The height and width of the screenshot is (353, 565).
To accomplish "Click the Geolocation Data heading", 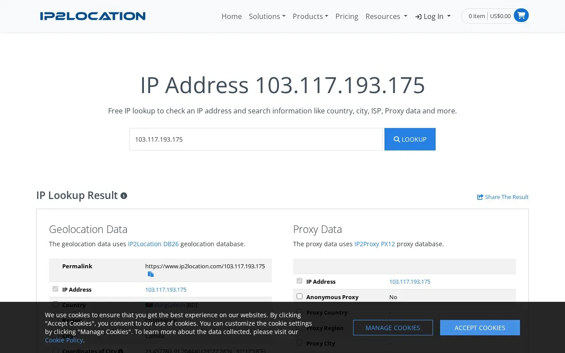I will click(88, 229).
